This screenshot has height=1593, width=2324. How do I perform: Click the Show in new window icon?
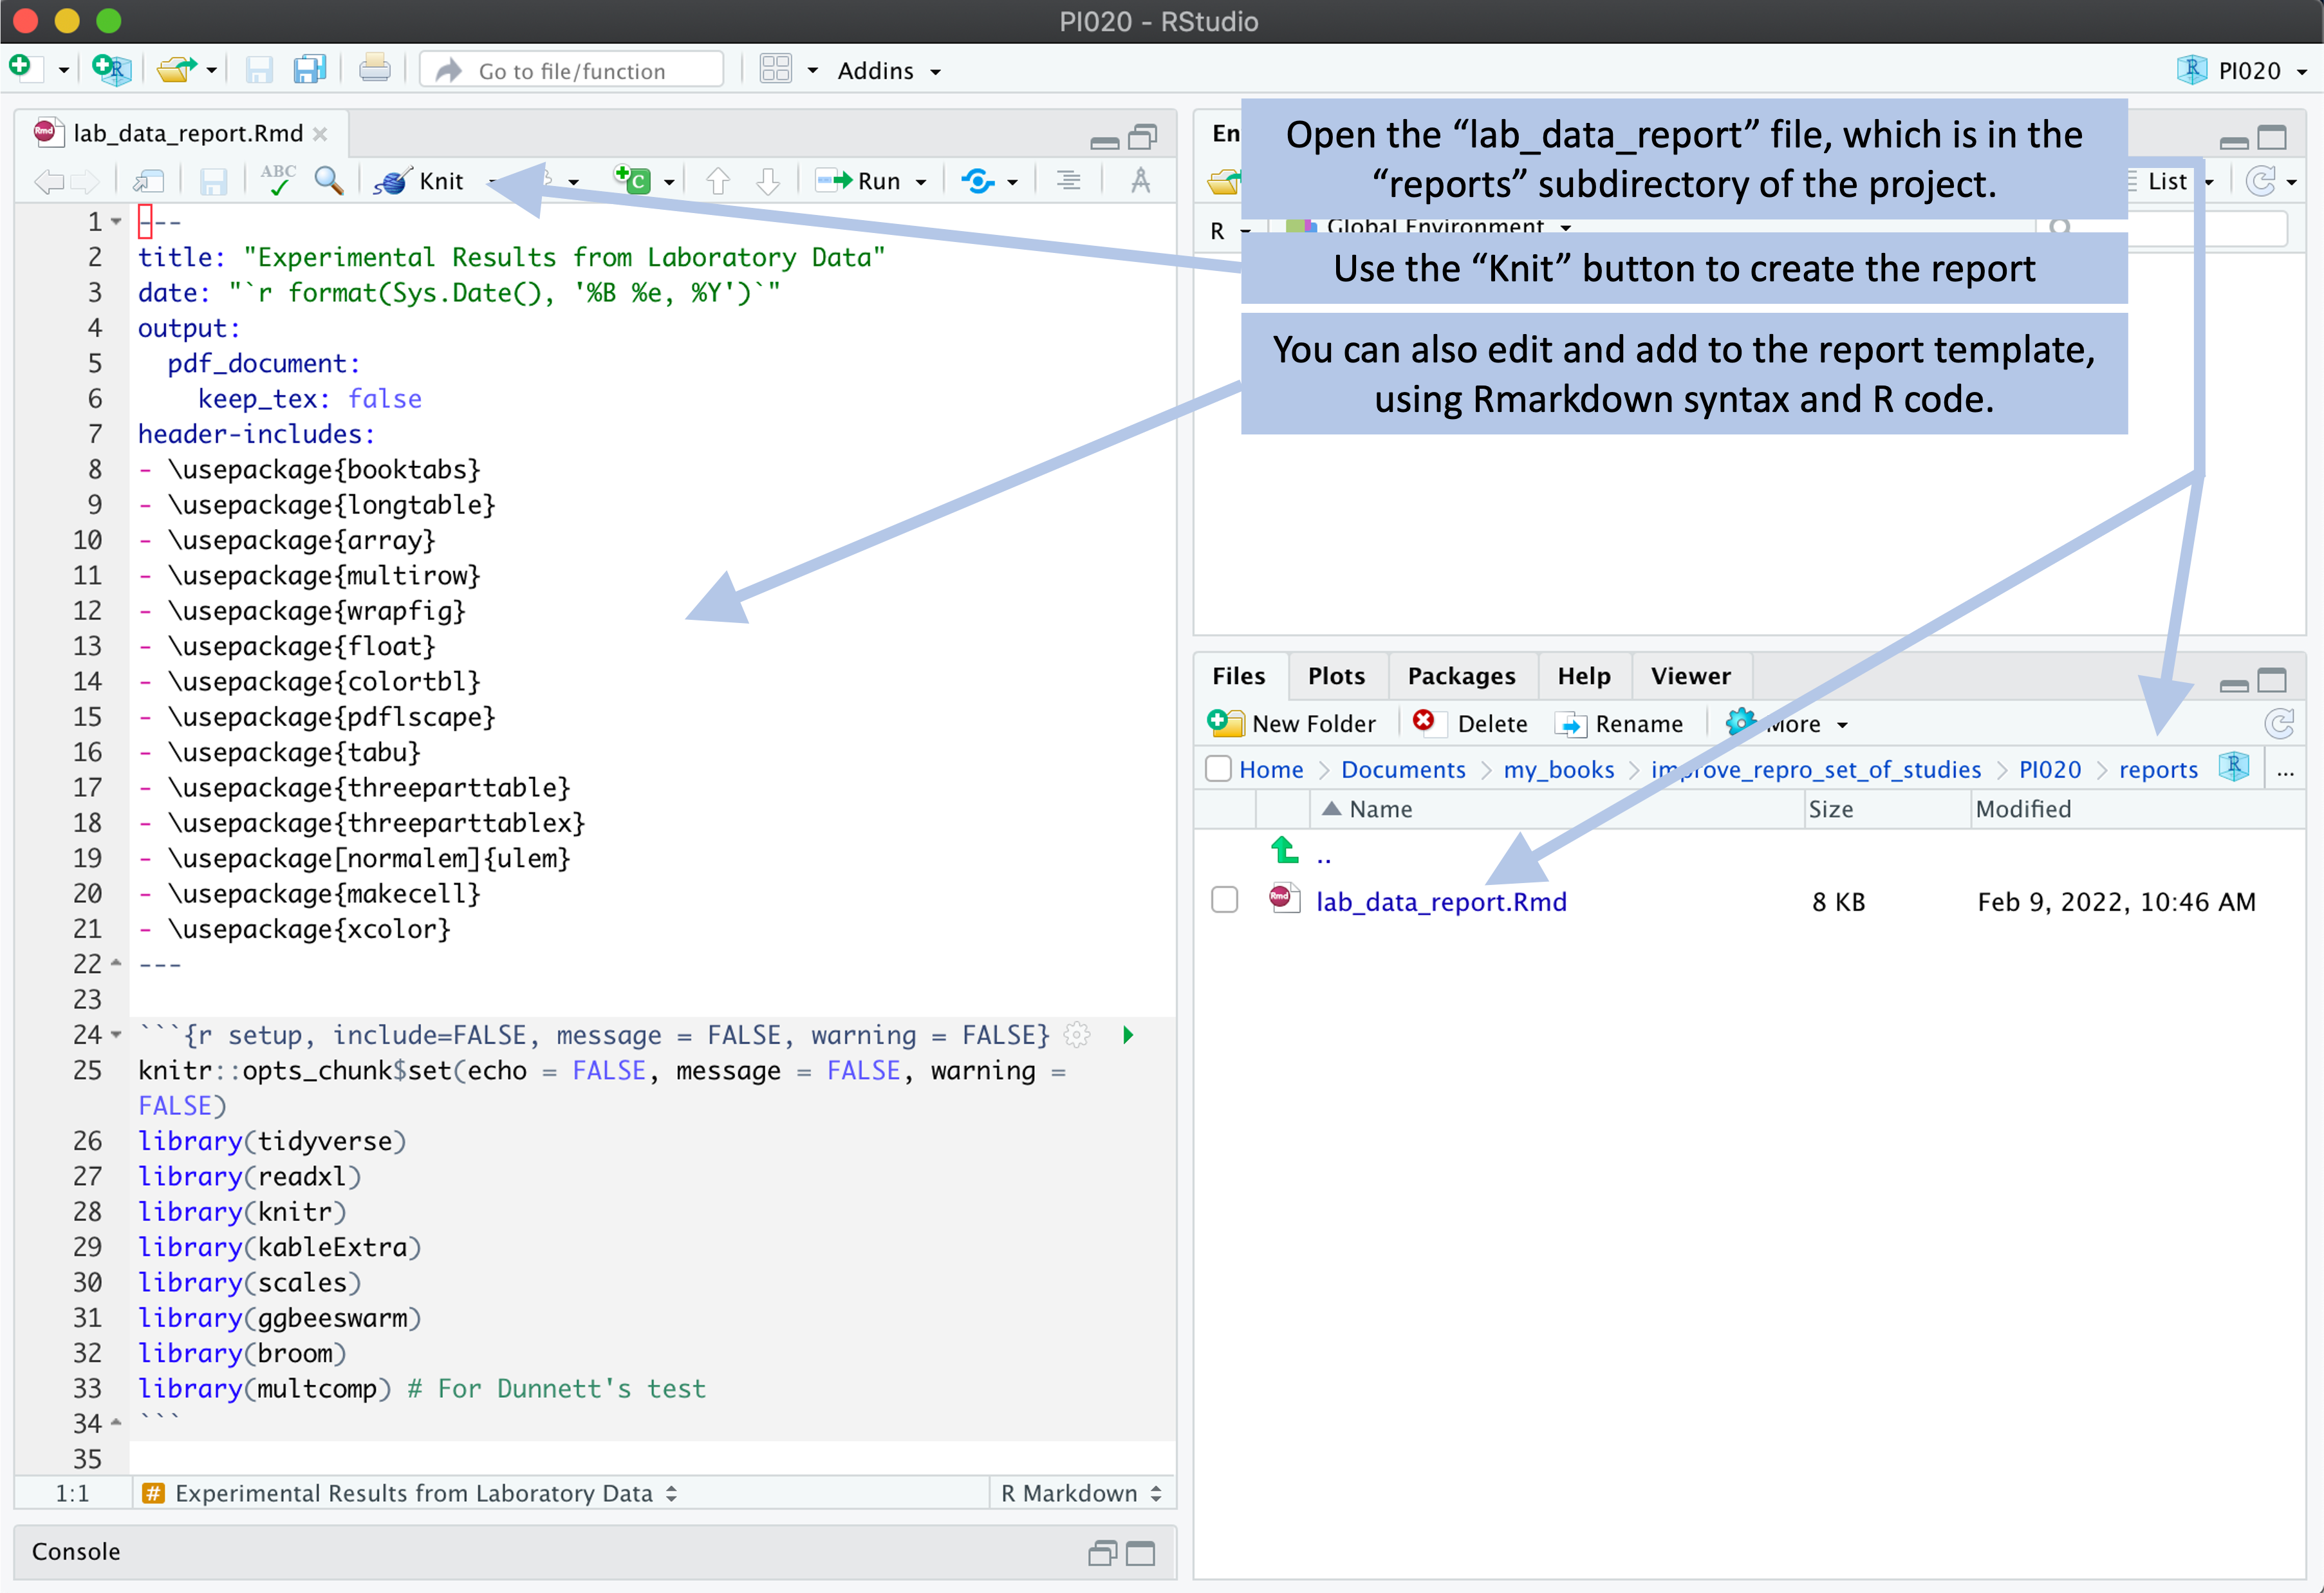pyautogui.click(x=148, y=181)
